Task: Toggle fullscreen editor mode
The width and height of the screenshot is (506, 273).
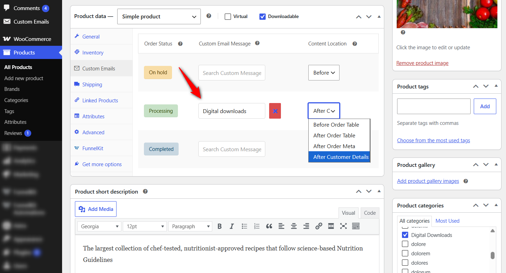Action: (x=343, y=226)
